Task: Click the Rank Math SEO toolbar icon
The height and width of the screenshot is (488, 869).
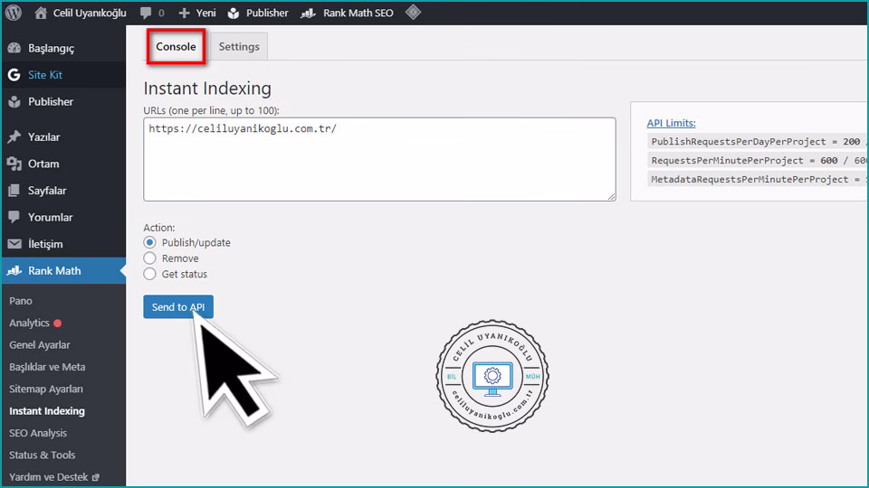Action: (308, 14)
